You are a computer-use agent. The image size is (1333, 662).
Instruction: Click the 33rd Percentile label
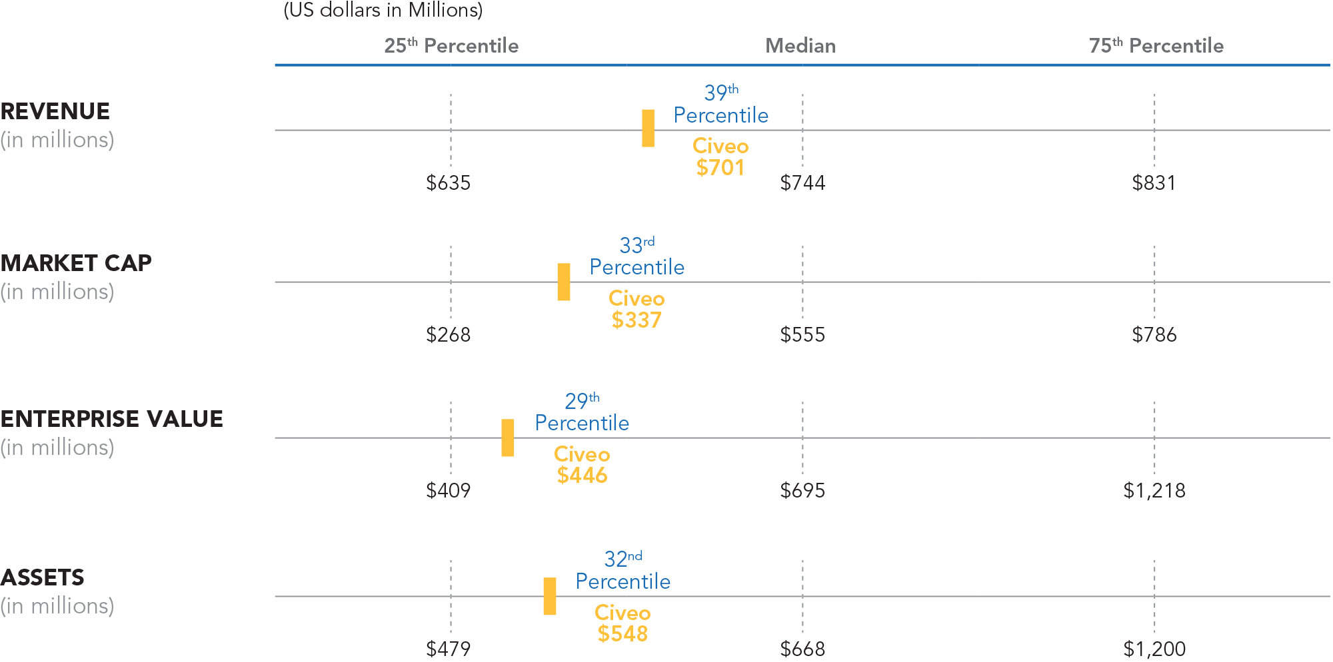click(637, 256)
